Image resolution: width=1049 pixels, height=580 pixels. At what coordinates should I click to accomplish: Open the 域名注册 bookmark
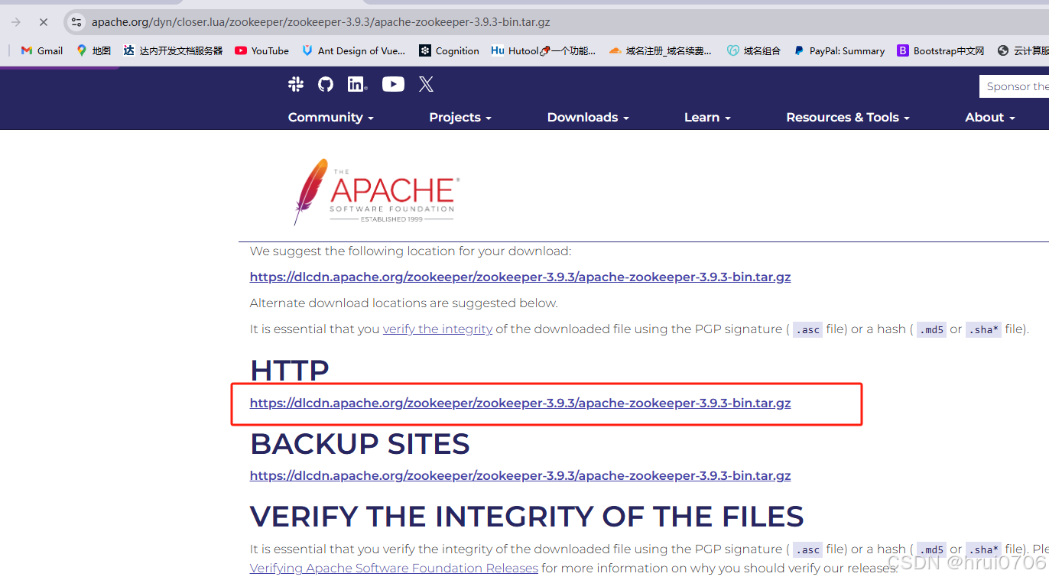pyautogui.click(x=660, y=50)
